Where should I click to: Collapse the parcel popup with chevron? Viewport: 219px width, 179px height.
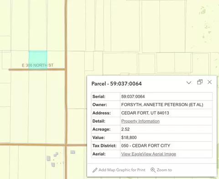tap(189, 83)
